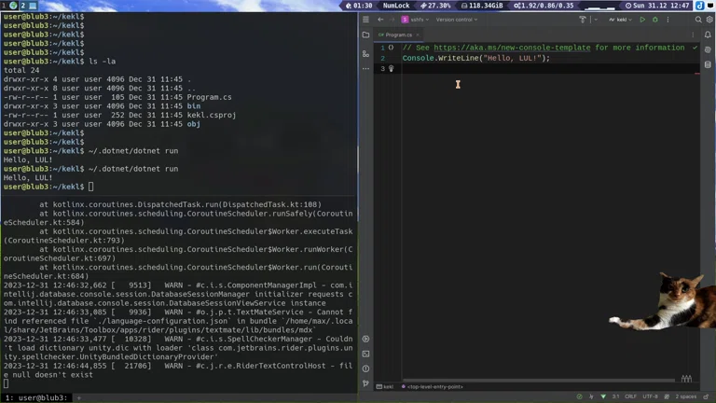The height and width of the screenshot is (403, 716).
Task: Start debugging with the bug icon
Action: point(655,19)
